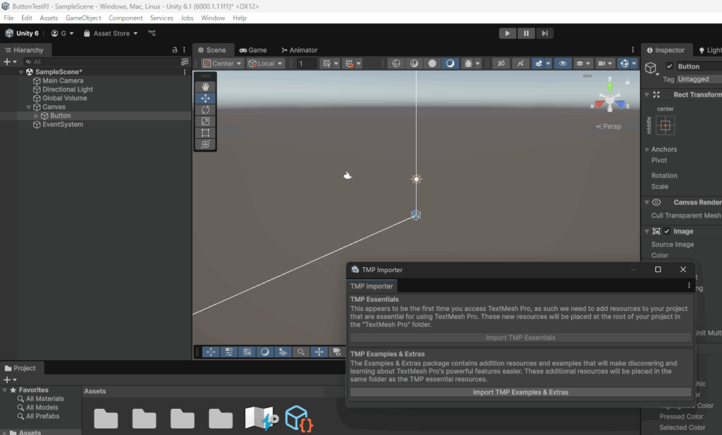
Task: Open the debug draw mode dropdown arrow
Action: 477,63
